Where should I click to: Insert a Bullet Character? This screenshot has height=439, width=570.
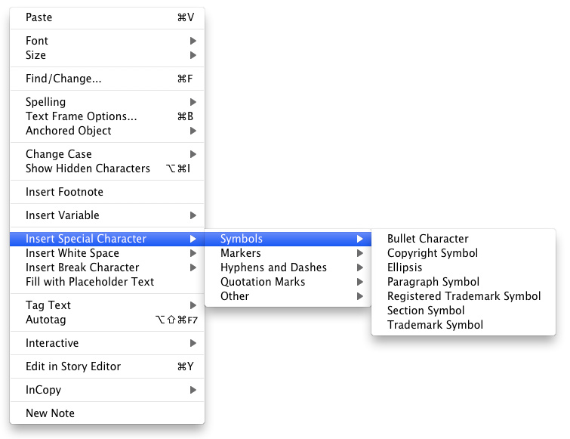coord(427,239)
